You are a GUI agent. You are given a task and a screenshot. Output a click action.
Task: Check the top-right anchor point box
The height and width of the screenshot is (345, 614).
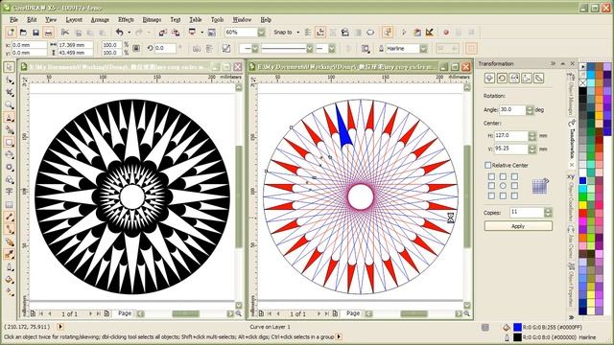pyautogui.click(x=514, y=176)
